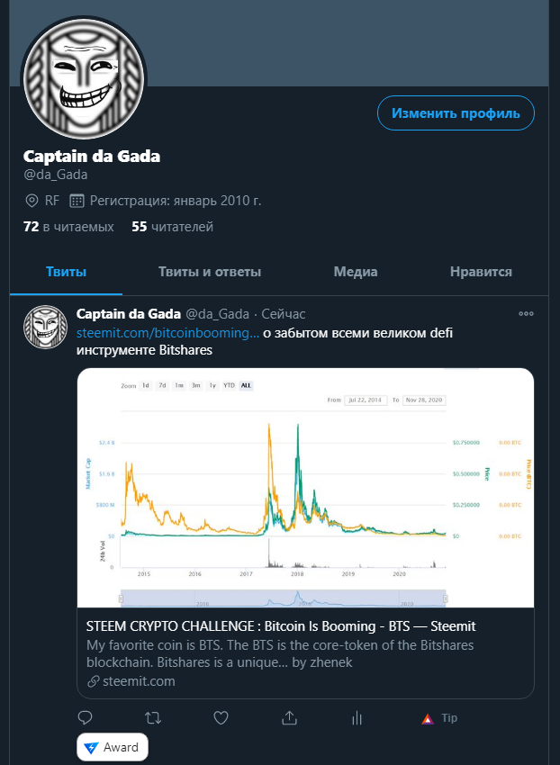Screen dimensions: 560x765
Task: View the 72 в читаемых list
Action: 68,227
